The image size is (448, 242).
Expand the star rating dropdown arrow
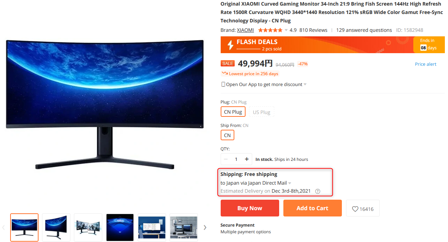click(x=286, y=30)
